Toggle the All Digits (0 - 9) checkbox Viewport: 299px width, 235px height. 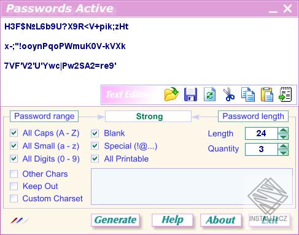pos(14,158)
